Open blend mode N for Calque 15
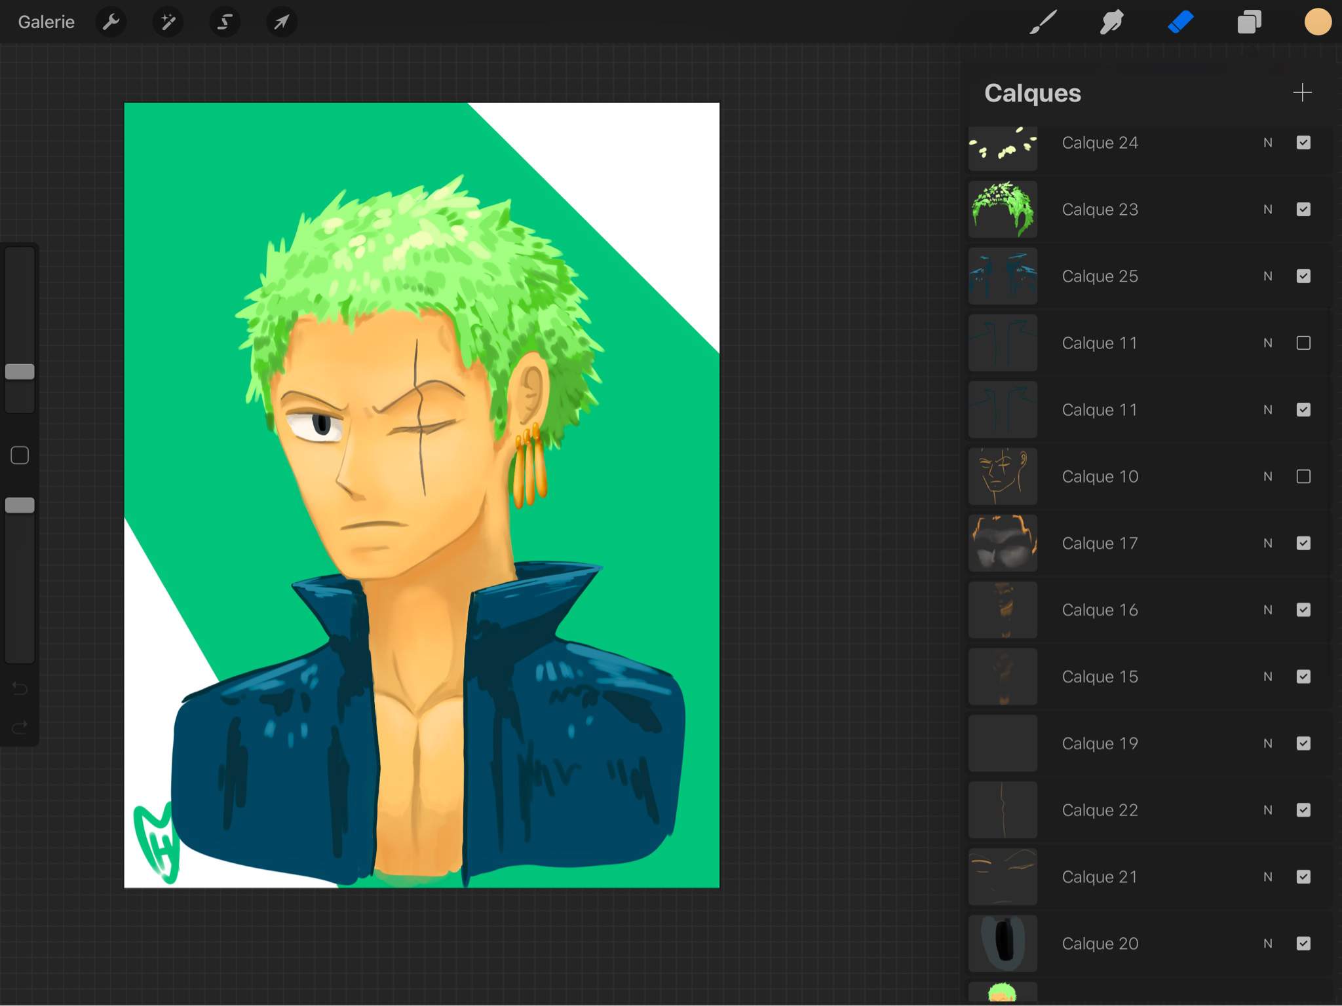The height and width of the screenshot is (1006, 1342). (1268, 677)
